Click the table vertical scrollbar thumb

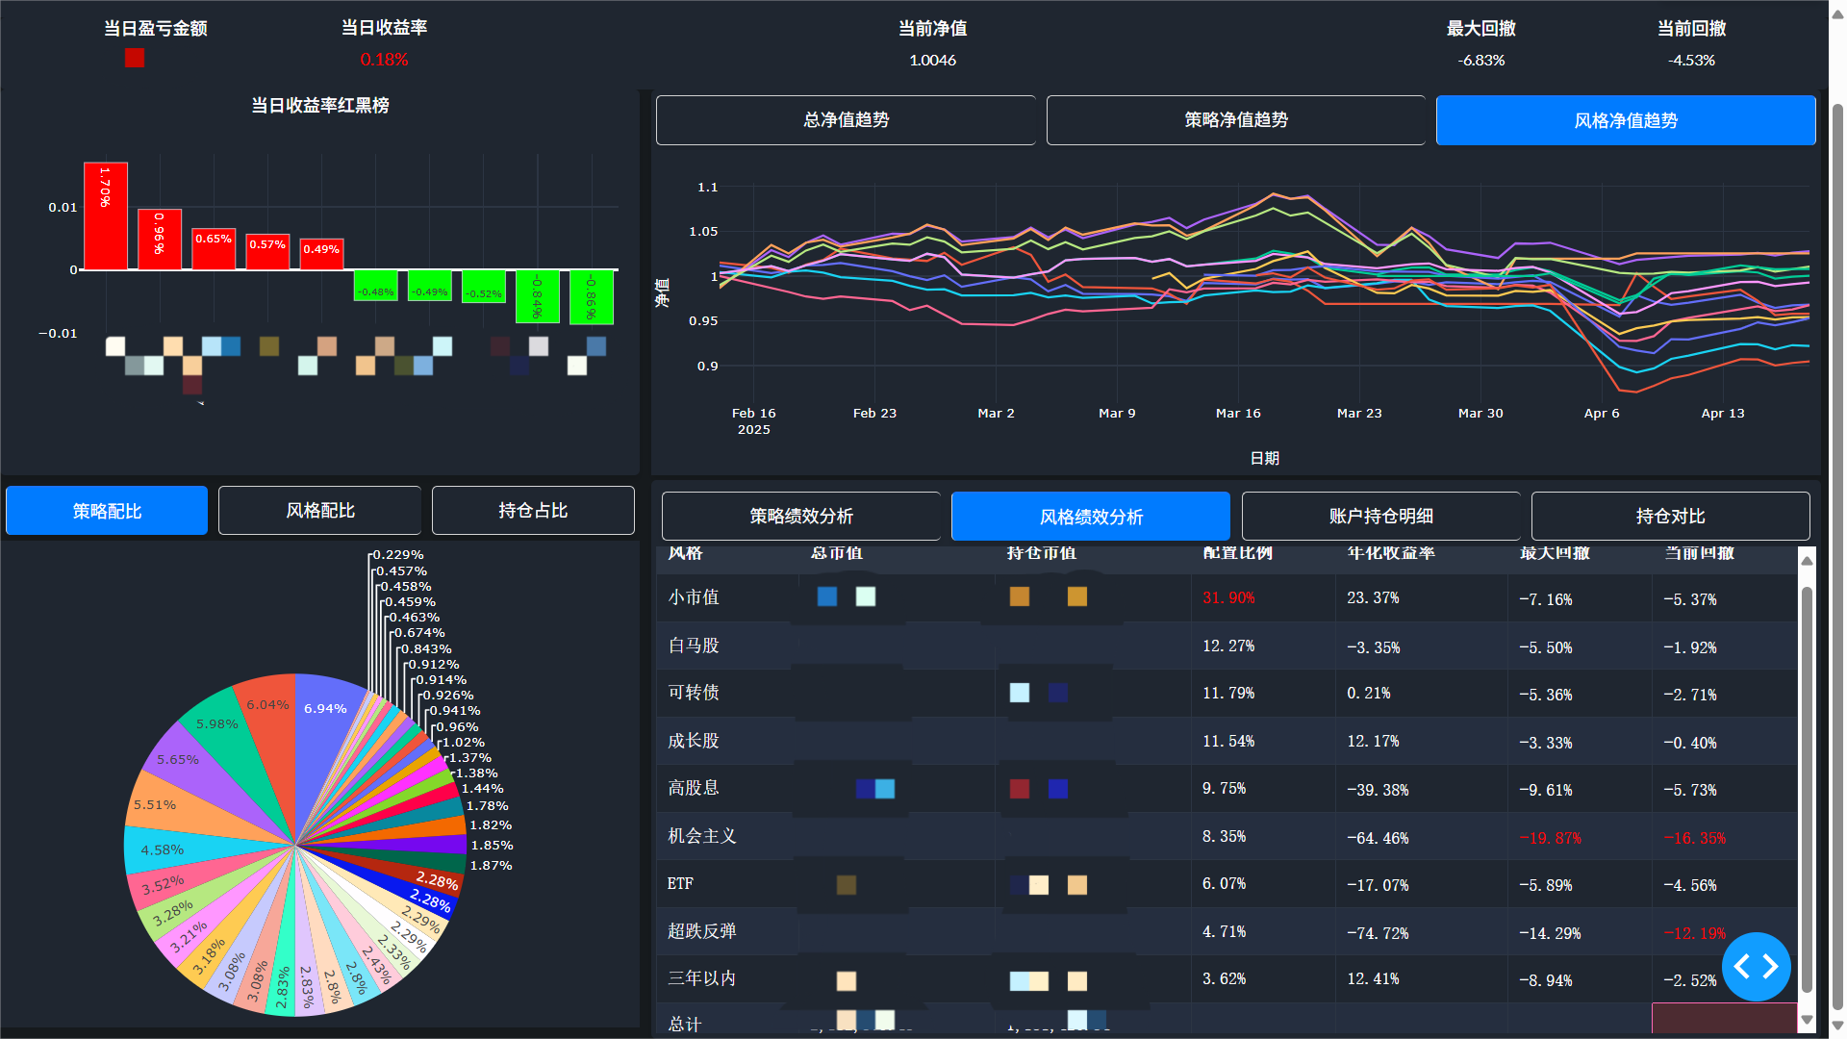pos(1807,789)
